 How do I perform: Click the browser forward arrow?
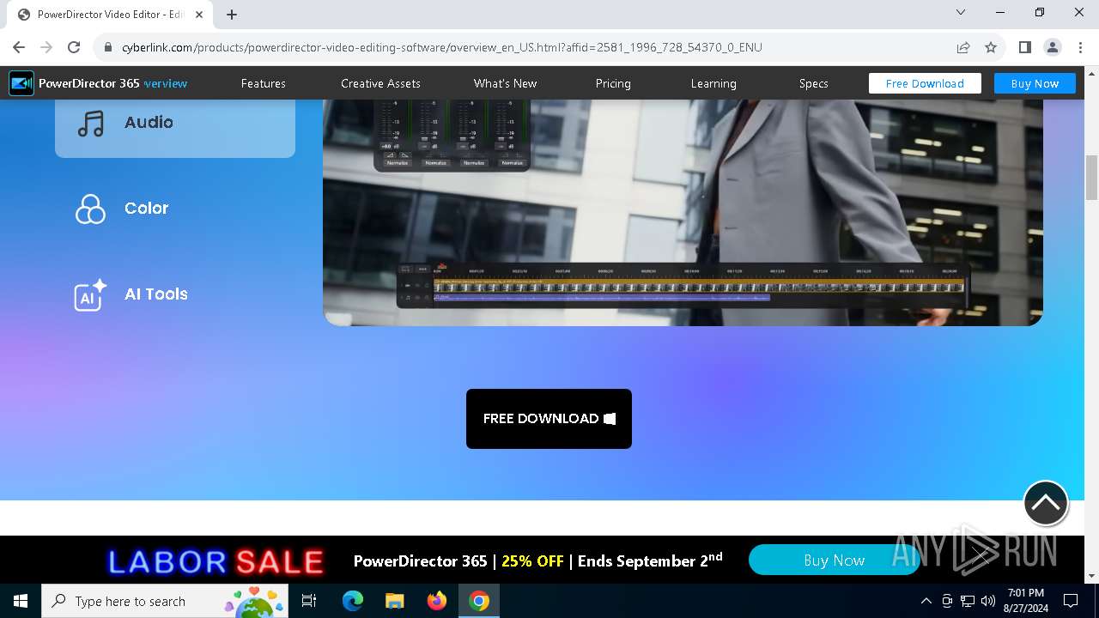click(x=46, y=47)
